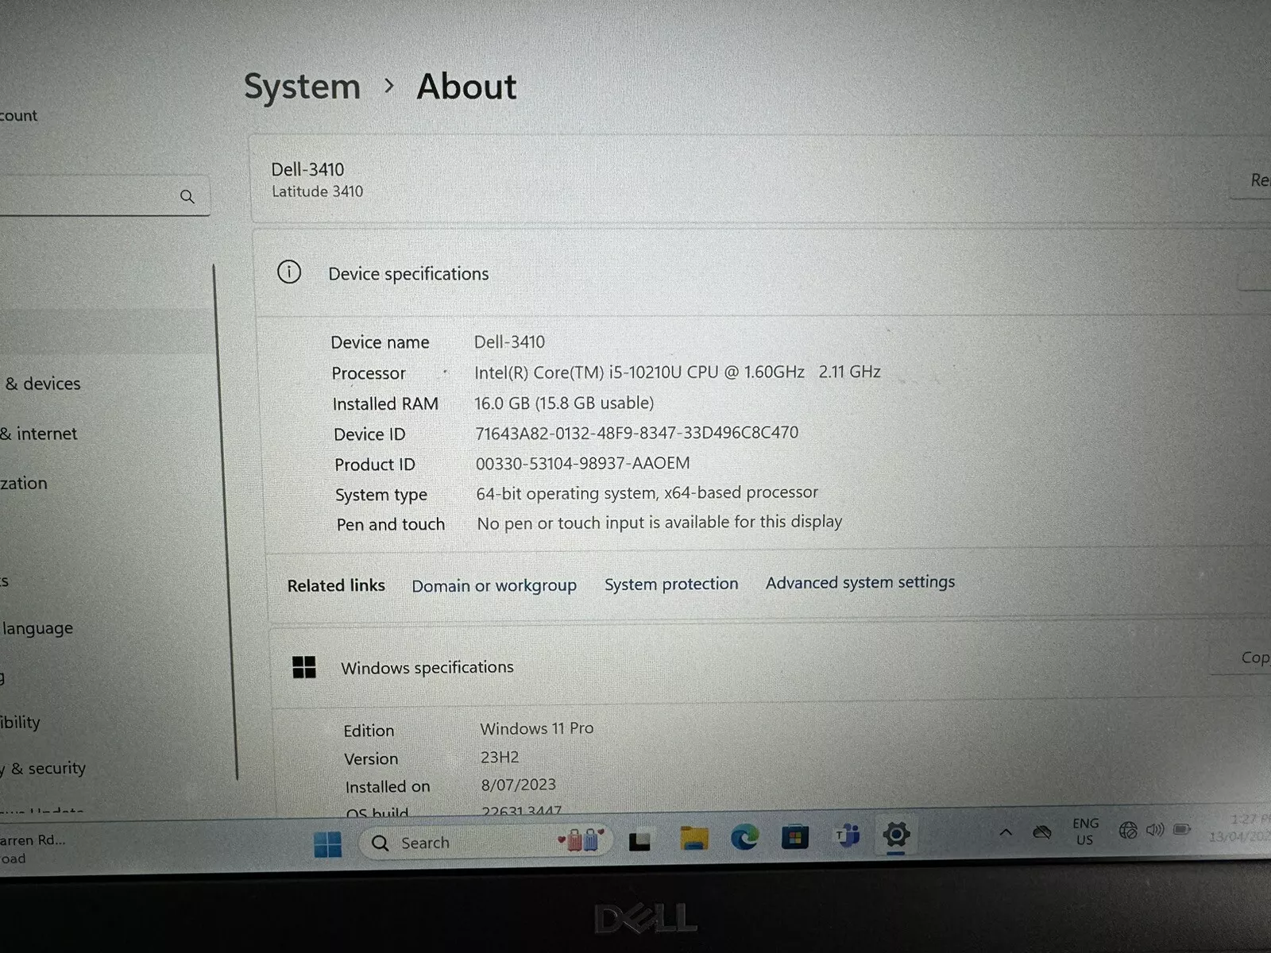Open Microsoft Edge from taskbar

[744, 837]
